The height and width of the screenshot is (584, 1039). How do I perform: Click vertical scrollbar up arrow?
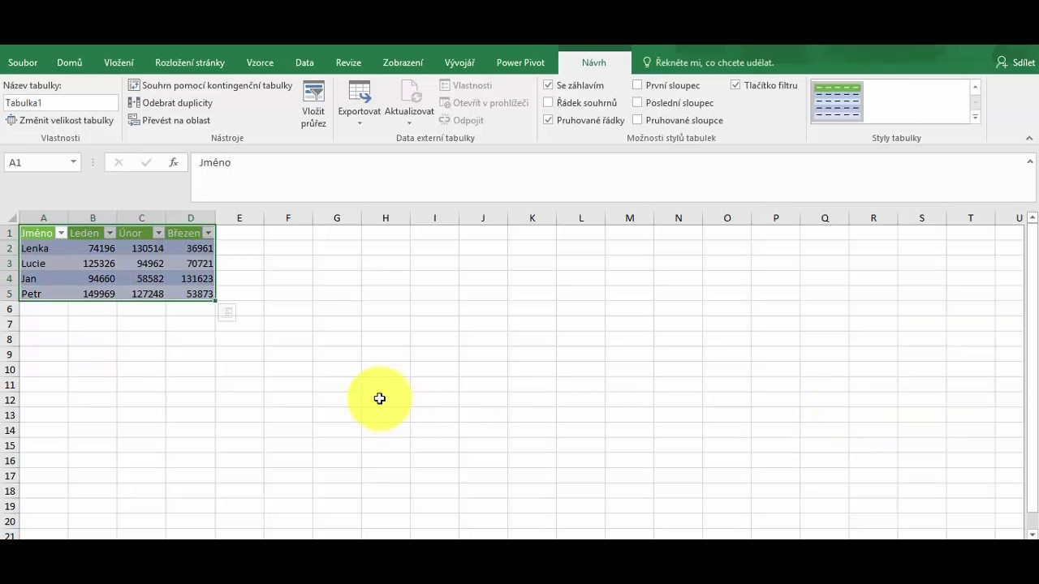pyautogui.click(x=1033, y=217)
